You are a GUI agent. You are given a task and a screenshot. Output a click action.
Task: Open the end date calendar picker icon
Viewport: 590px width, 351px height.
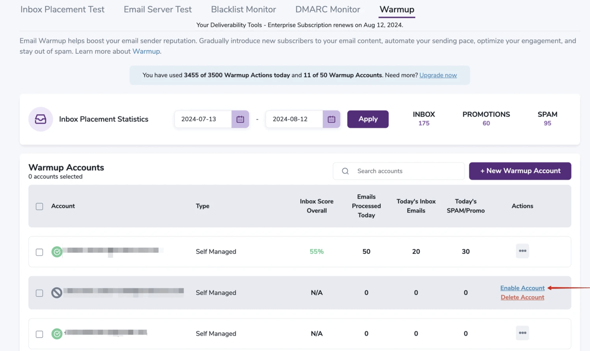331,119
